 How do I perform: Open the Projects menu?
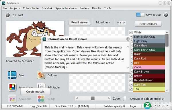tap(15, 8)
